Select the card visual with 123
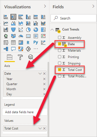 28,36
